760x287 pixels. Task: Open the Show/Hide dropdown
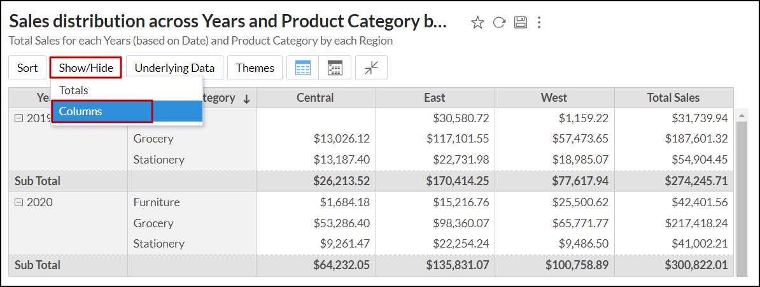85,68
